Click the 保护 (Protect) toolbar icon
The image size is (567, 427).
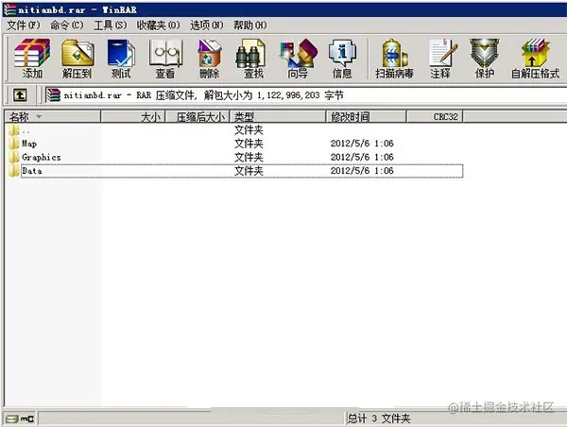click(x=484, y=54)
